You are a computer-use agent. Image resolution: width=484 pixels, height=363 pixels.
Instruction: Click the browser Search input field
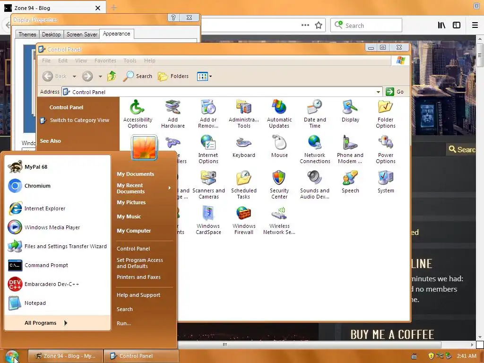(366, 26)
